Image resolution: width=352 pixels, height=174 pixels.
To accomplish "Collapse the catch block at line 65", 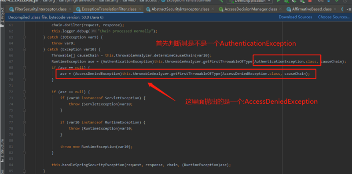I will 24,49.
